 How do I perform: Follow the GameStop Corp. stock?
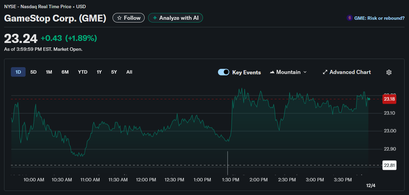point(128,18)
